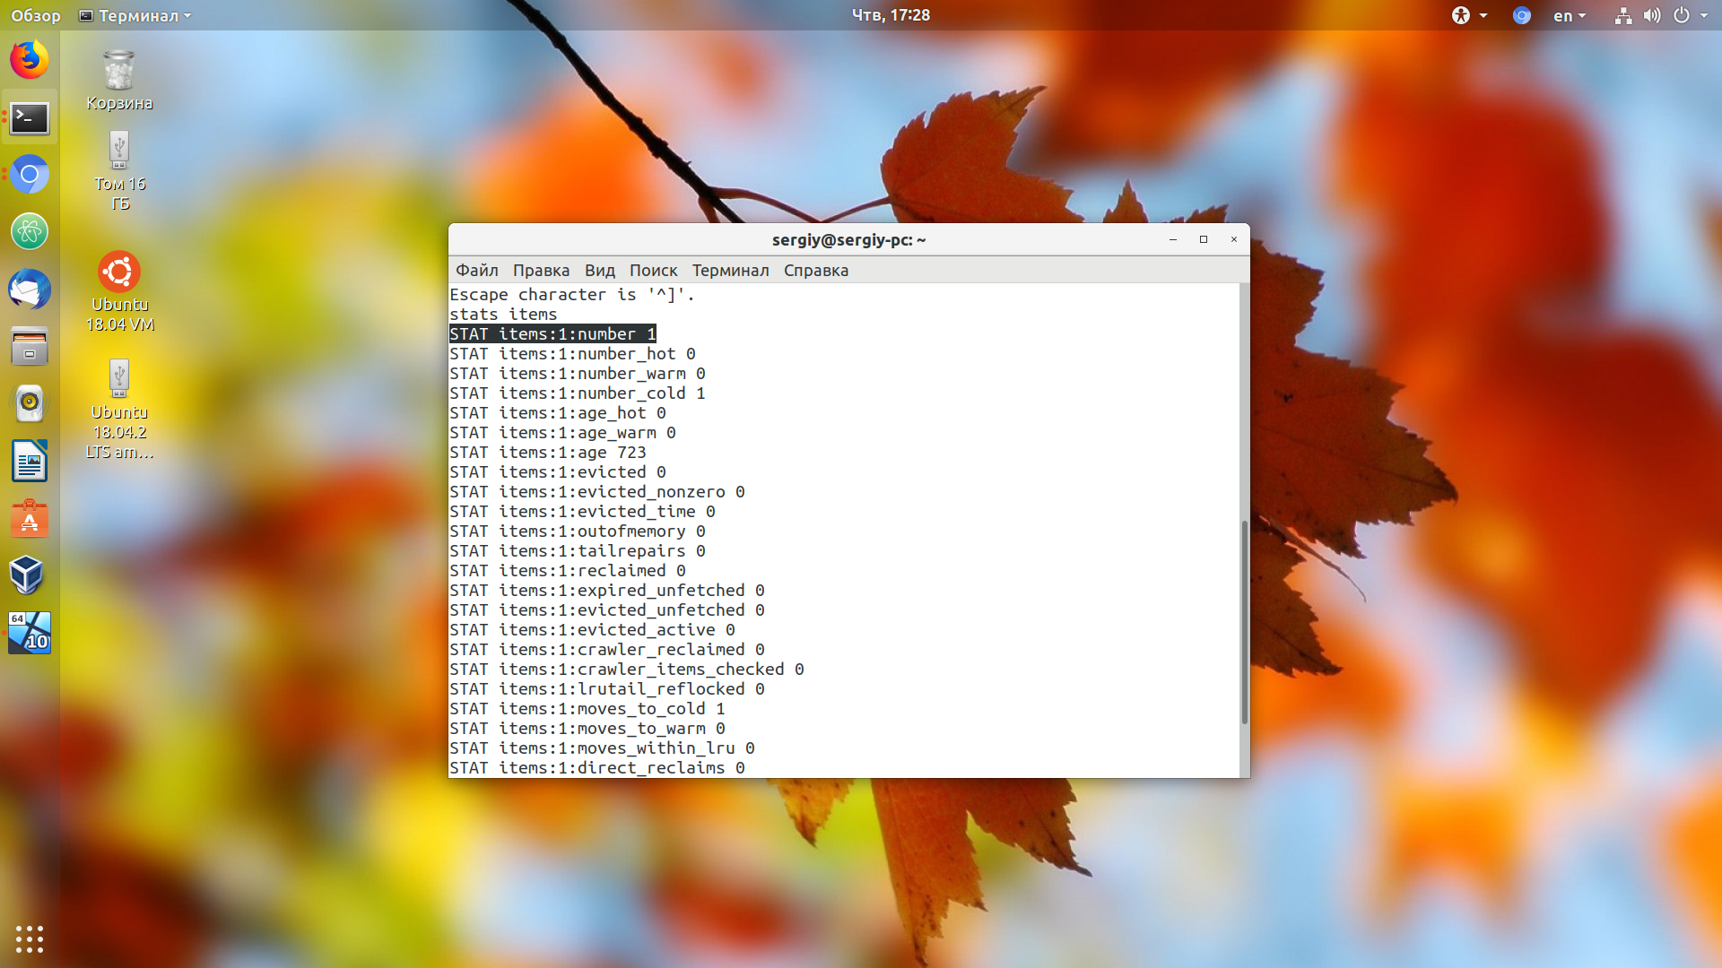The image size is (1722, 968).
Task: Open the Правка menu
Action: (541, 270)
